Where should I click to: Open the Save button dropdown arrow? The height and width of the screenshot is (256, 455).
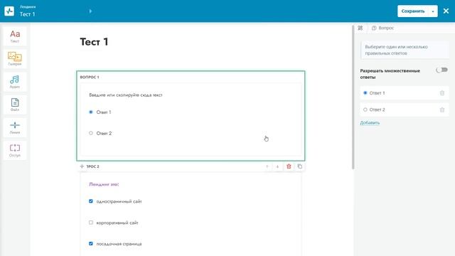click(x=433, y=11)
